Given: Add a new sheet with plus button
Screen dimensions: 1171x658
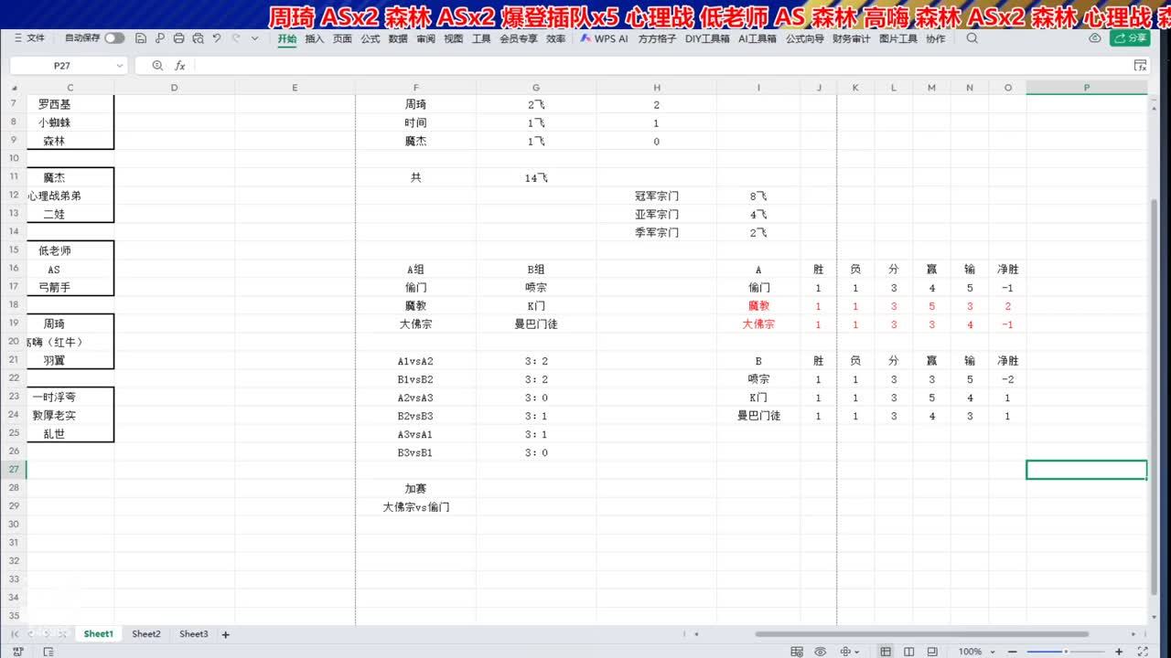Looking at the screenshot, I should pyautogui.click(x=226, y=634).
